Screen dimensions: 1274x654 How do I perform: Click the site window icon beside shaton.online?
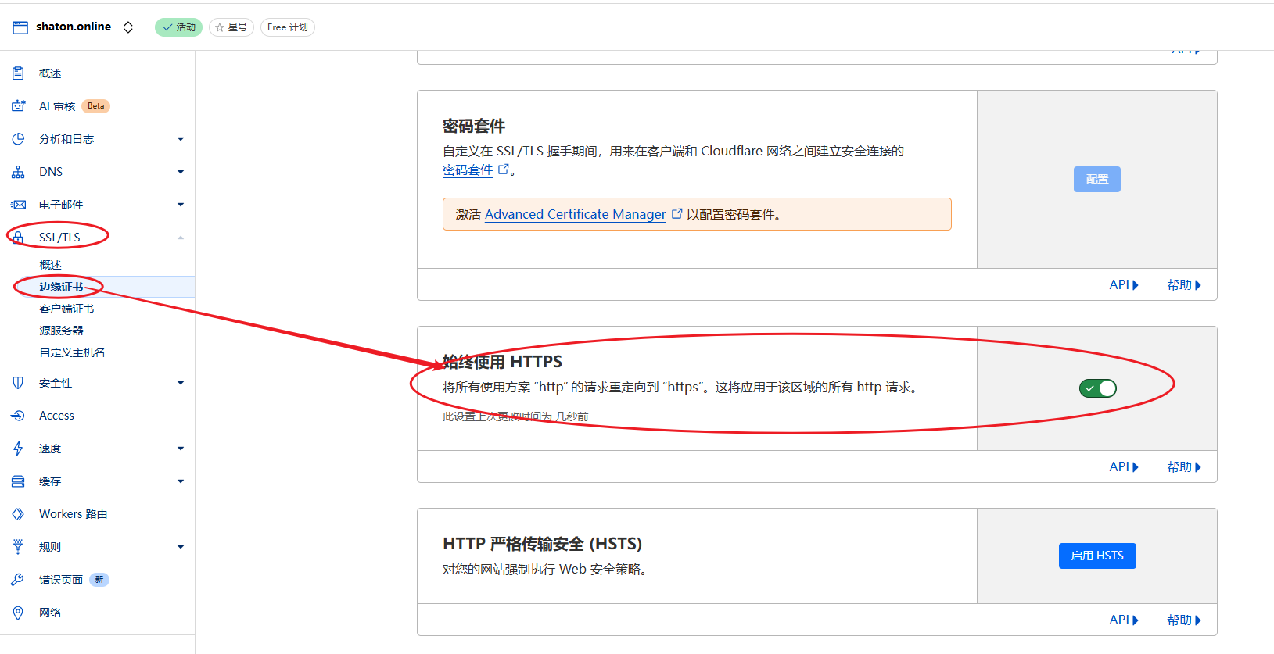pyautogui.click(x=20, y=27)
